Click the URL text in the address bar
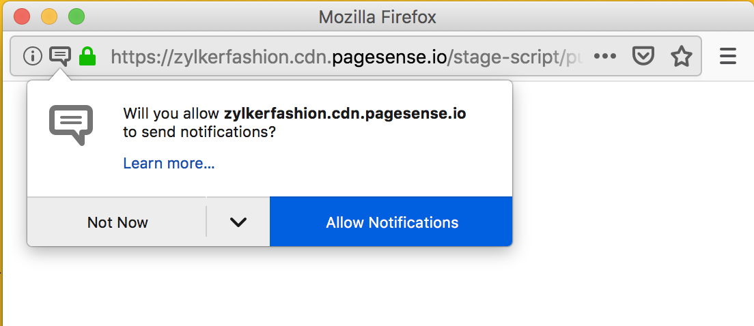The height and width of the screenshot is (326, 754). [341, 56]
